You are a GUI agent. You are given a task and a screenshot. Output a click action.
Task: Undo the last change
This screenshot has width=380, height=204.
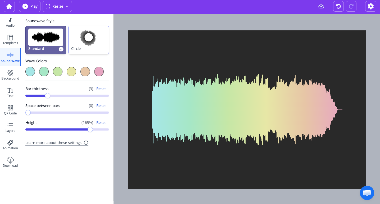(x=338, y=6)
